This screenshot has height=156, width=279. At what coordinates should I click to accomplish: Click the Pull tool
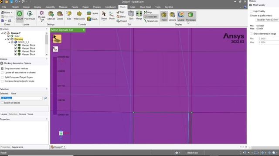(120, 12)
